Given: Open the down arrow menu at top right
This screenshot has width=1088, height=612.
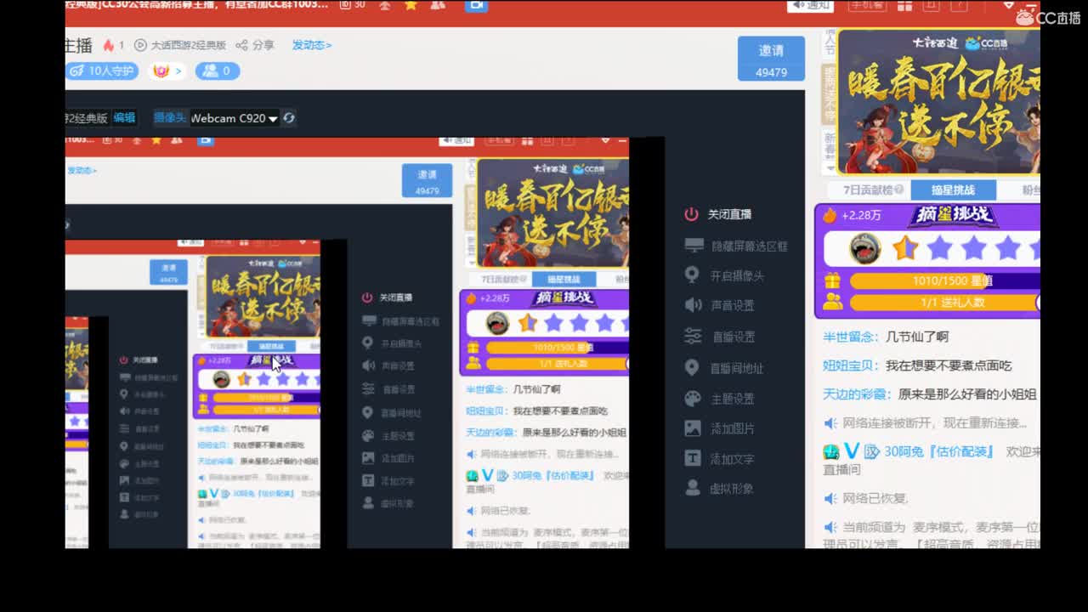Looking at the screenshot, I should 1009,5.
